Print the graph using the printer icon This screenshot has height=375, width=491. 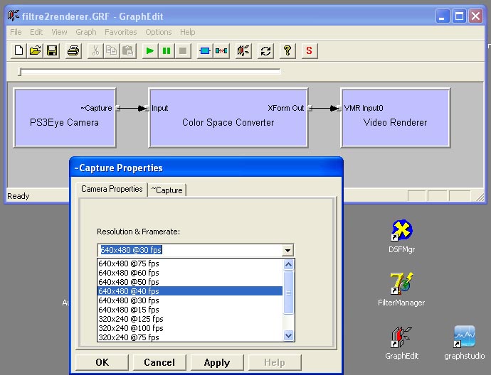(73, 50)
